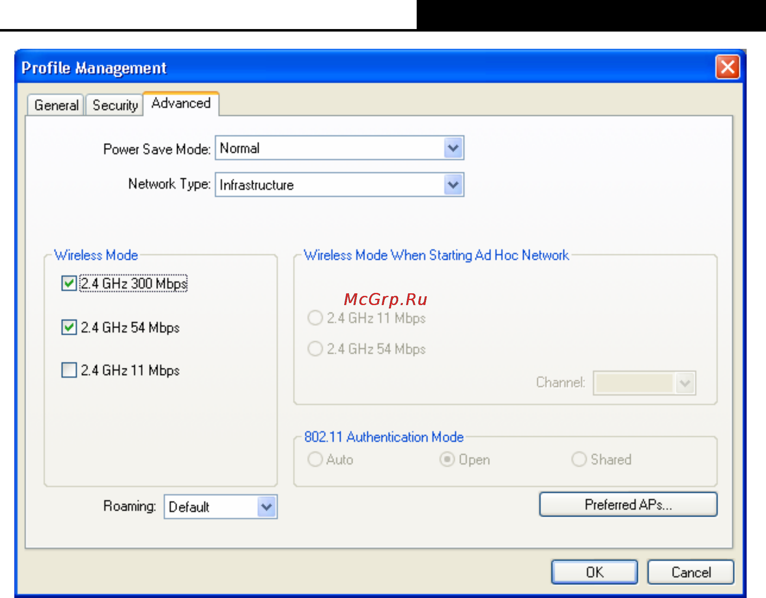Image resolution: width=766 pixels, height=598 pixels.
Task: Click the Roaming Default field
Action: [x=221, y=507]
